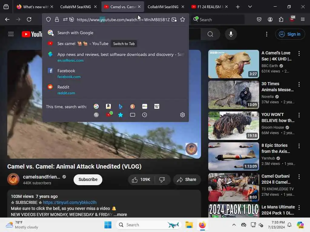The image size is (310, 232).
Task: Search bookmarks with blue star icon
Action: click(x=120, y=115)
